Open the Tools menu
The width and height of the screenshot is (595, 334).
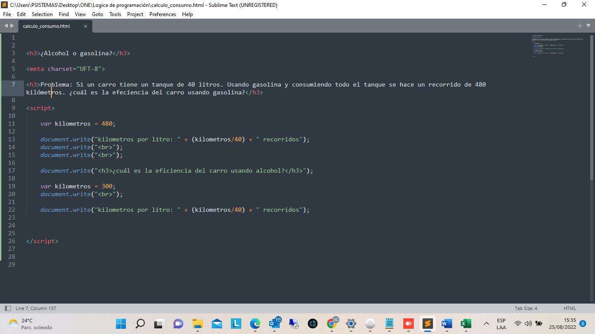tap(115, 14)
